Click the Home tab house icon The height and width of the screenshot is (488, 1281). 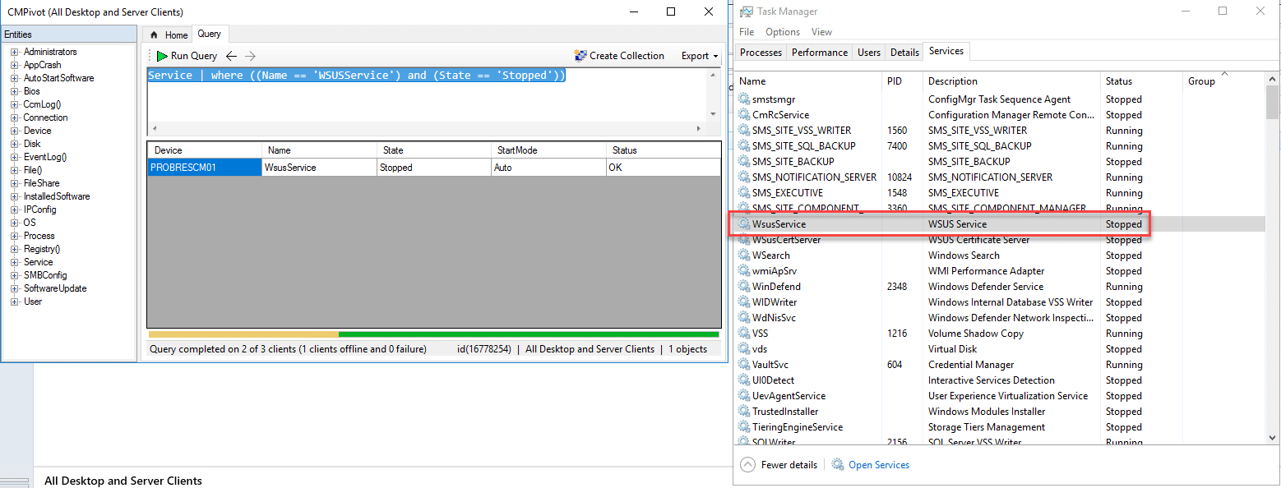pyautogui.click(x=154, y=35)
